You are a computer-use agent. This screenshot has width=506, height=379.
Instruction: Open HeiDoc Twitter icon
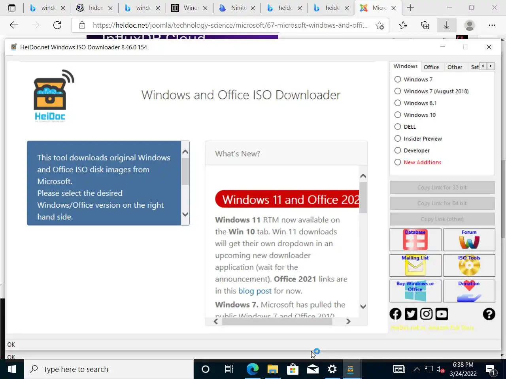(411, 314)
